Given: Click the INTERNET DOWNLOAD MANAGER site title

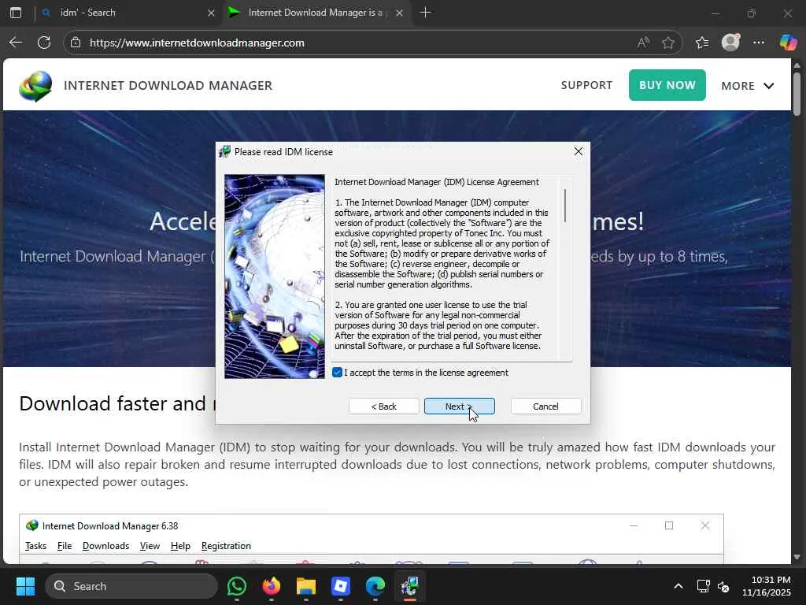Looking at the screenshot, I should click(x=168, y=85).
